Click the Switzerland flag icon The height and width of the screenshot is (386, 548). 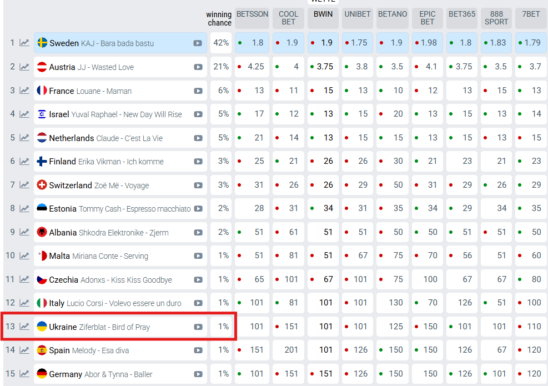[x=42, y=185]
